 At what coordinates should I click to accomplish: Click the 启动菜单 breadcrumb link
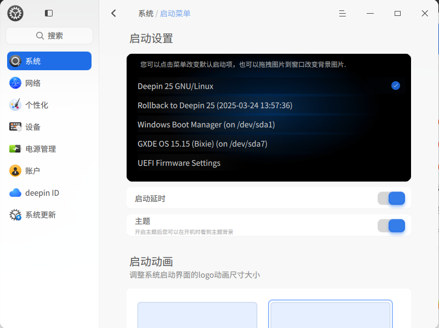(x=175, y=14)
